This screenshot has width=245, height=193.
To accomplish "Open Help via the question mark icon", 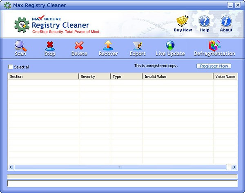I will point(205,24).
